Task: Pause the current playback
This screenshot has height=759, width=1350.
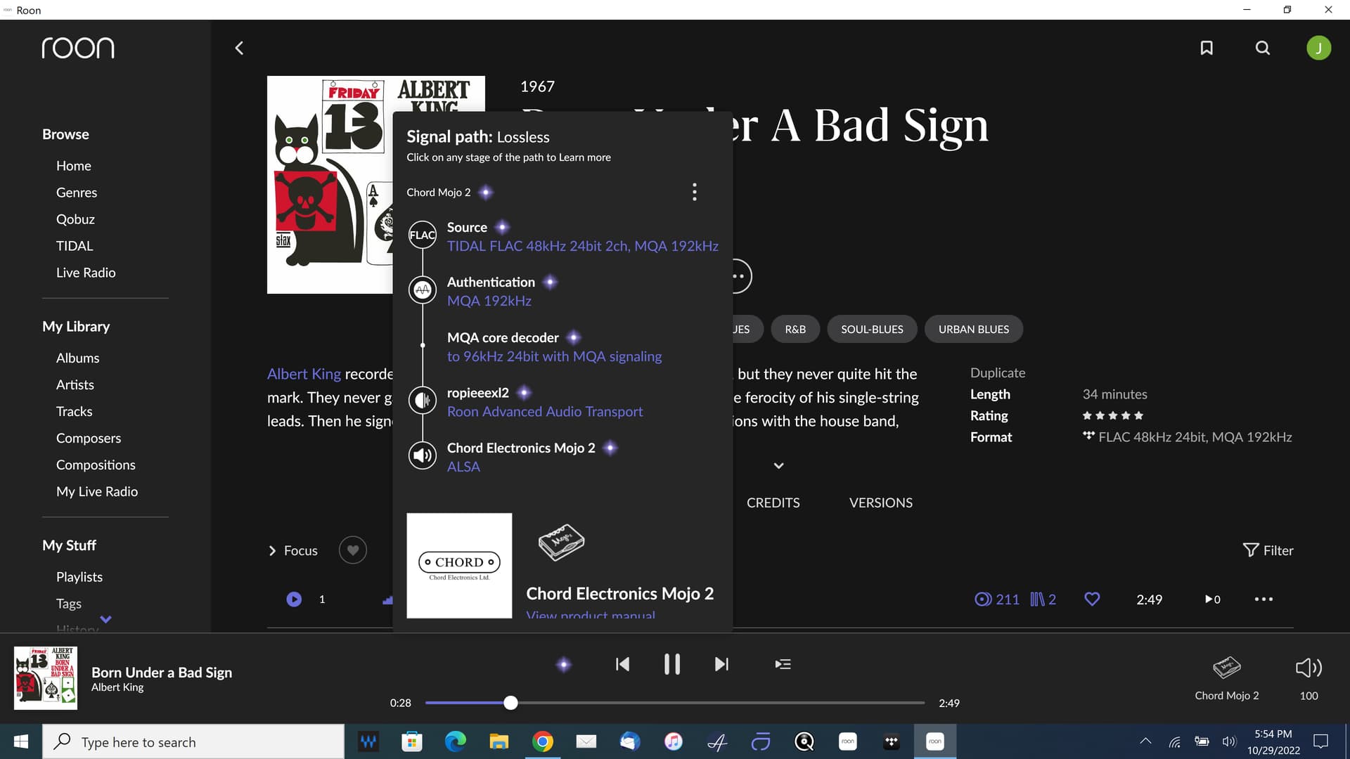Action: pos(672,664)
